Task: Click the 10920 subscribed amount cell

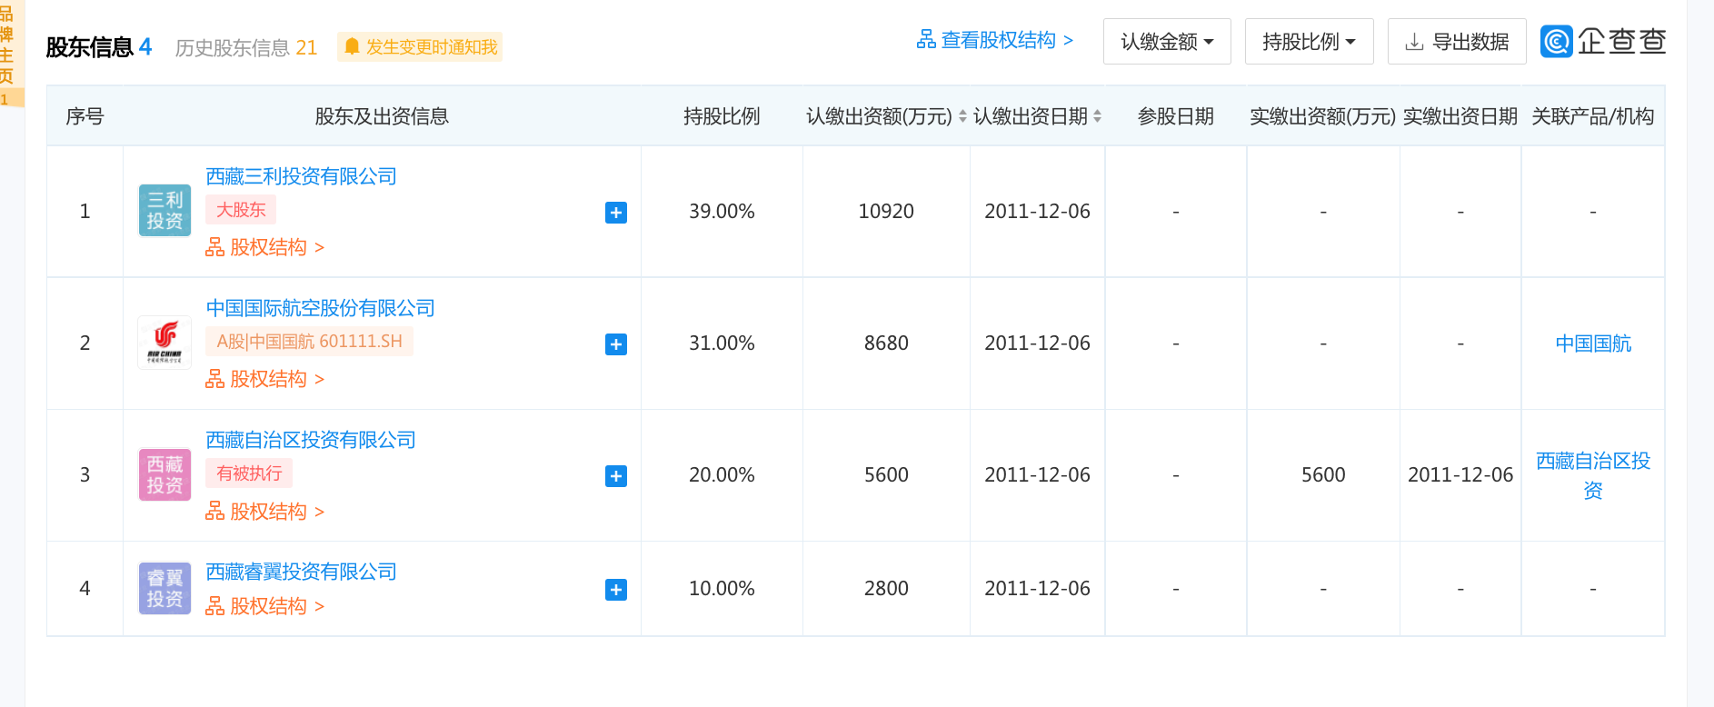Action: [886, 212]
